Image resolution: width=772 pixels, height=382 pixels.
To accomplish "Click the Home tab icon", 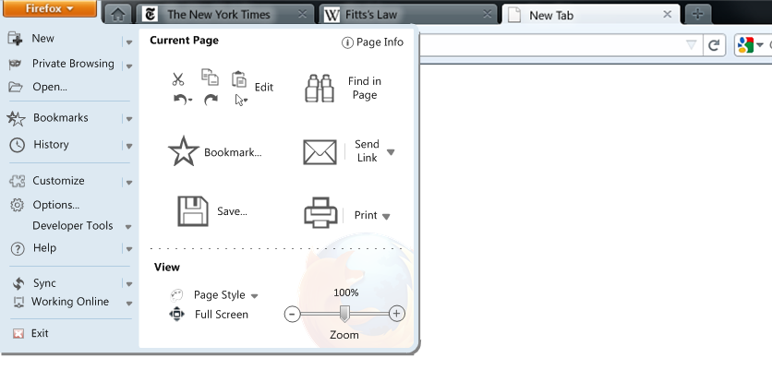I will (x=118, y=15).
